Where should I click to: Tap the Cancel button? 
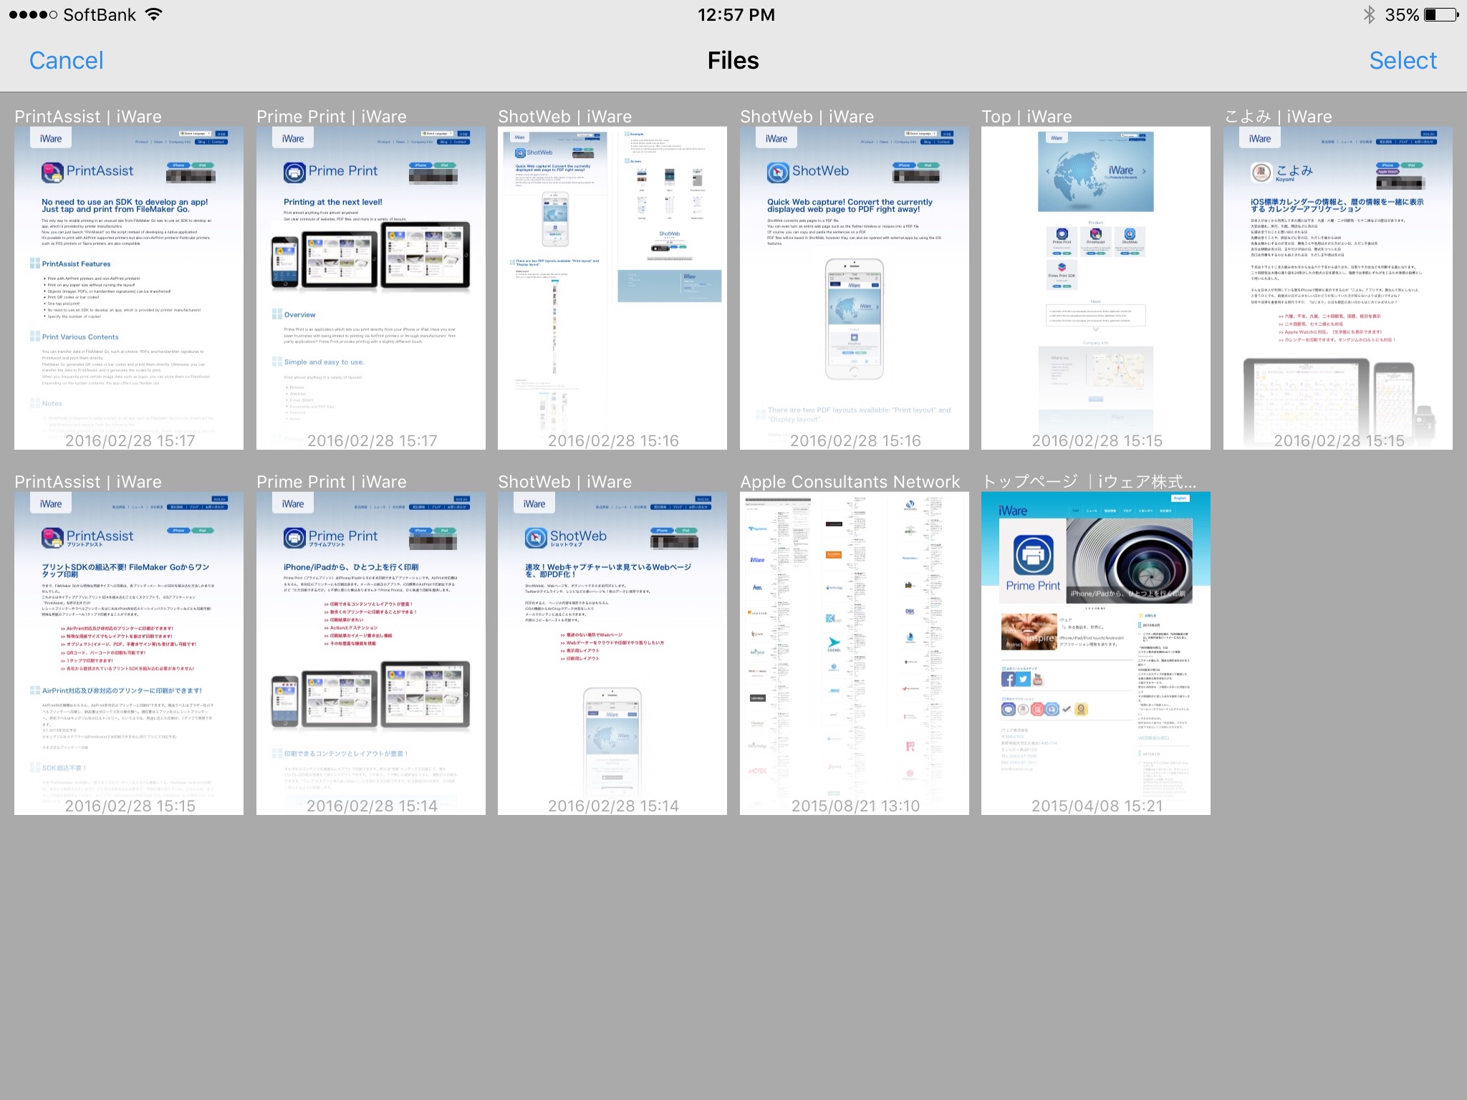pyautogui.click(x=66, y=61)
